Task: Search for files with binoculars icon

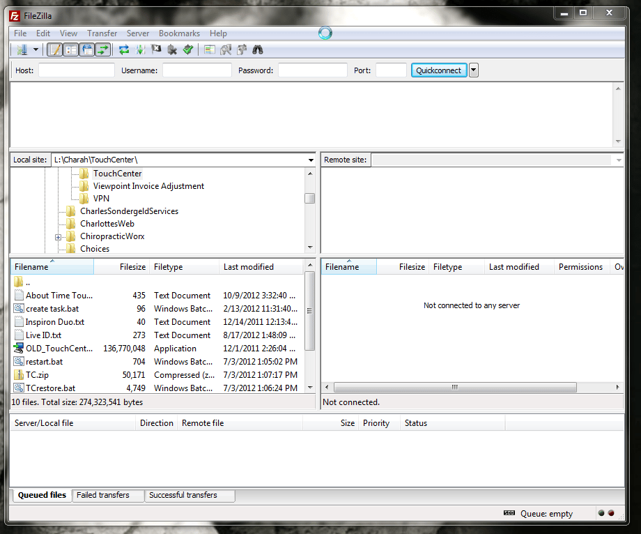Action: [258, 50]
